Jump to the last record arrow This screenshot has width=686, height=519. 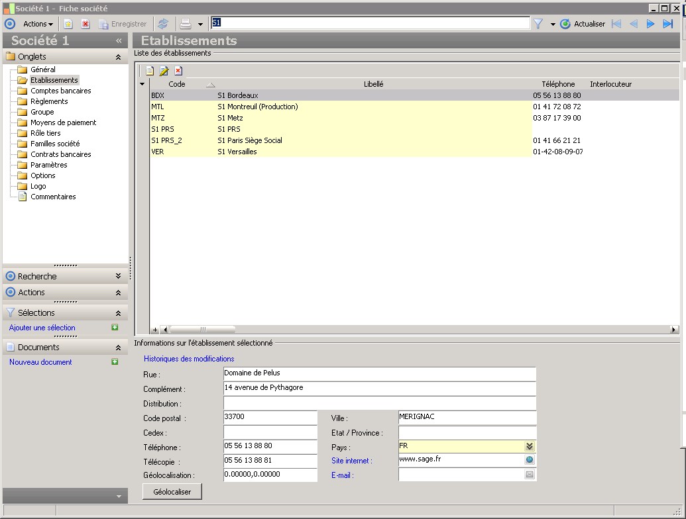(667, 24)
